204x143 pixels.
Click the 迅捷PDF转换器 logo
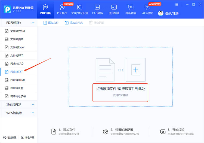(7, 9)
